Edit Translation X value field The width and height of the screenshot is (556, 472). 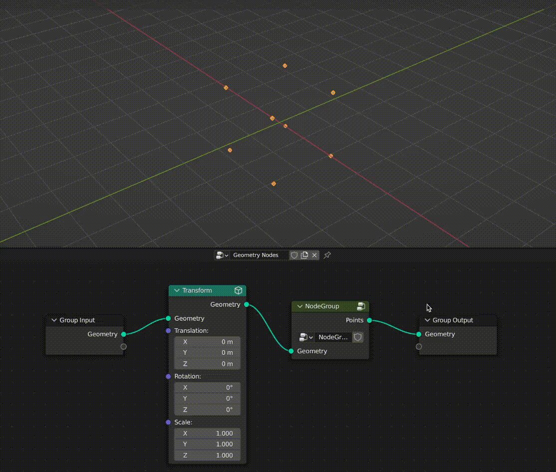(x=208, y=342)
